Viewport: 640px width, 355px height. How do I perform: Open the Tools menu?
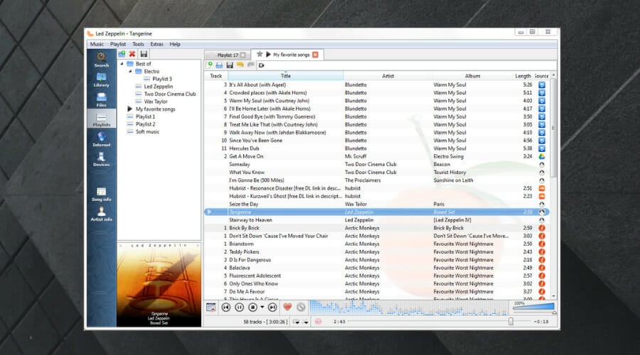tap(138, 44)
